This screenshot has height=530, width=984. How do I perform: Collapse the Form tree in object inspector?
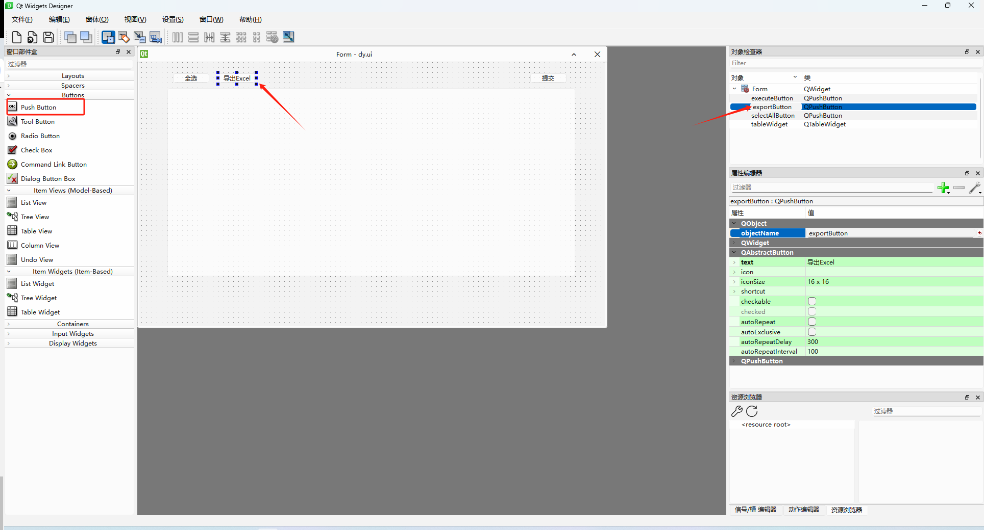point(734,89)
